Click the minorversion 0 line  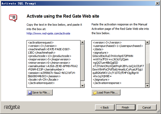49,63
